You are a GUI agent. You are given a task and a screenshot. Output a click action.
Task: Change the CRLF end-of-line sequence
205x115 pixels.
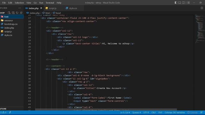pyautogui.click(x=153, y=112)
